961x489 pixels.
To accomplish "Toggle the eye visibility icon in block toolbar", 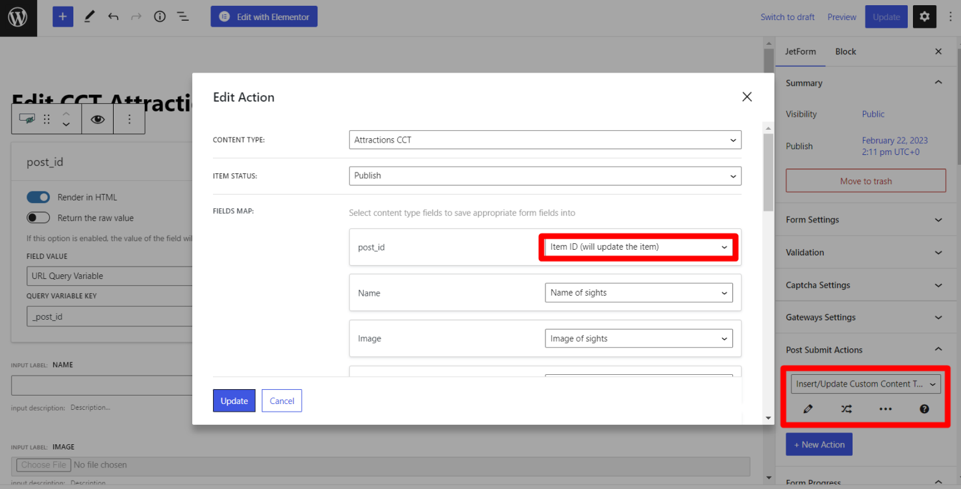I will coord(97,119).
